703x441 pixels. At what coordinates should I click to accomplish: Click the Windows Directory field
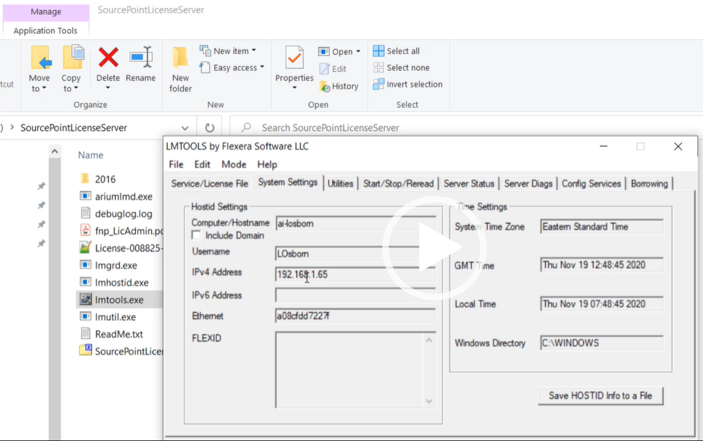coord(602,343)
